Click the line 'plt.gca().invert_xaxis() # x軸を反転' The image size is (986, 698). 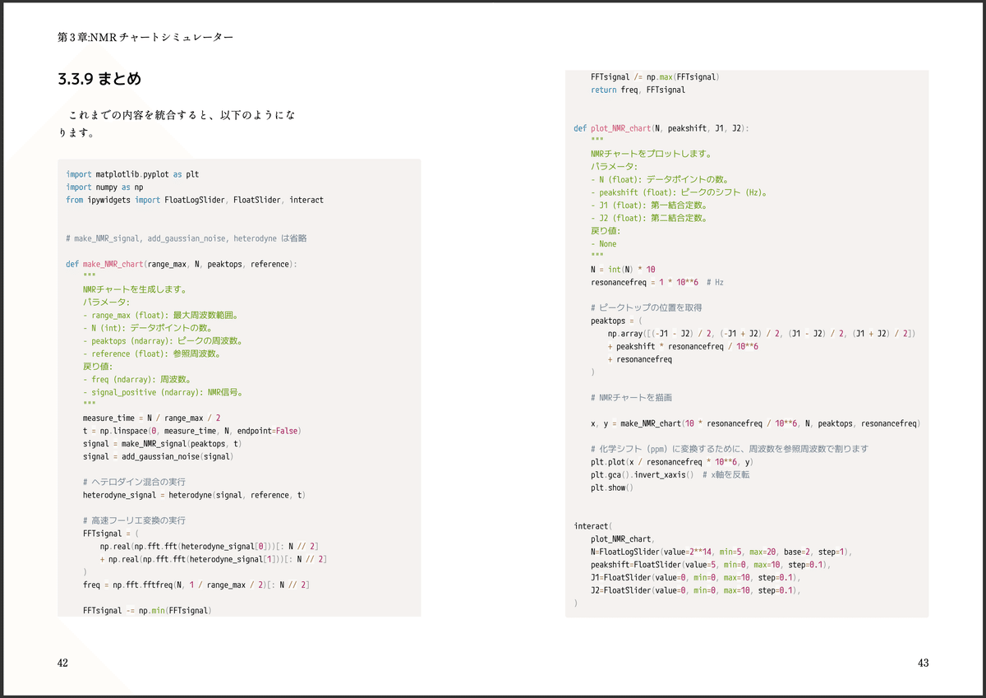click(x=670, y=474)
